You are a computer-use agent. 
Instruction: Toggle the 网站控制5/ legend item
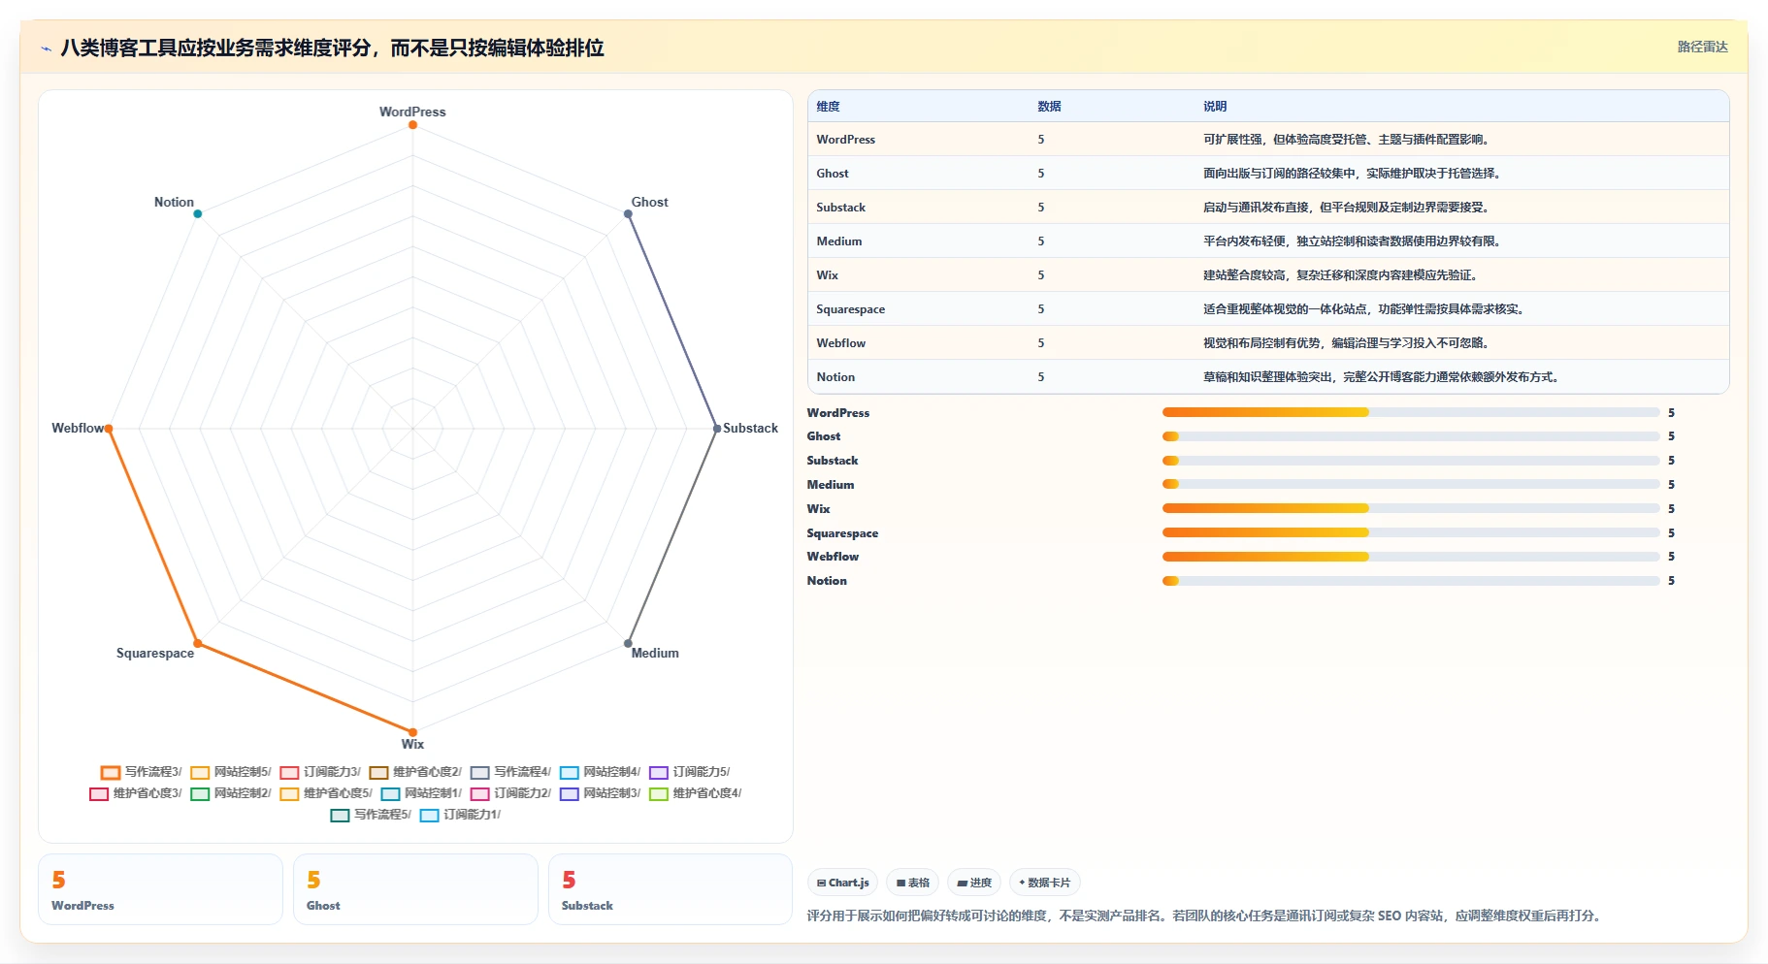231,772
